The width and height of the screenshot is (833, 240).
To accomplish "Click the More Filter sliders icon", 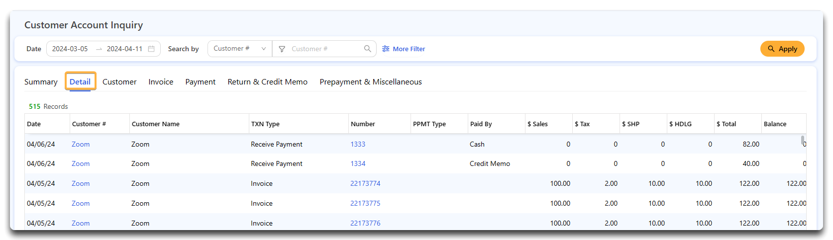I will coord(386,49).
